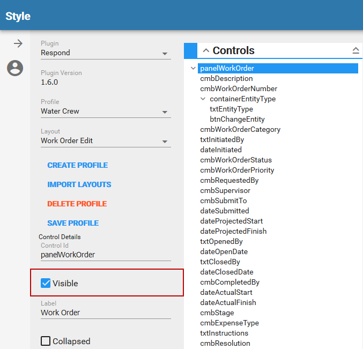Click the Label input field

pyautogui.click(x=106, y=313)
